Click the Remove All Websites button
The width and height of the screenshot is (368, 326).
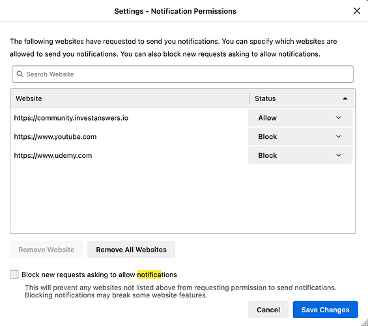pyautogui.click(x=131, y=250)
